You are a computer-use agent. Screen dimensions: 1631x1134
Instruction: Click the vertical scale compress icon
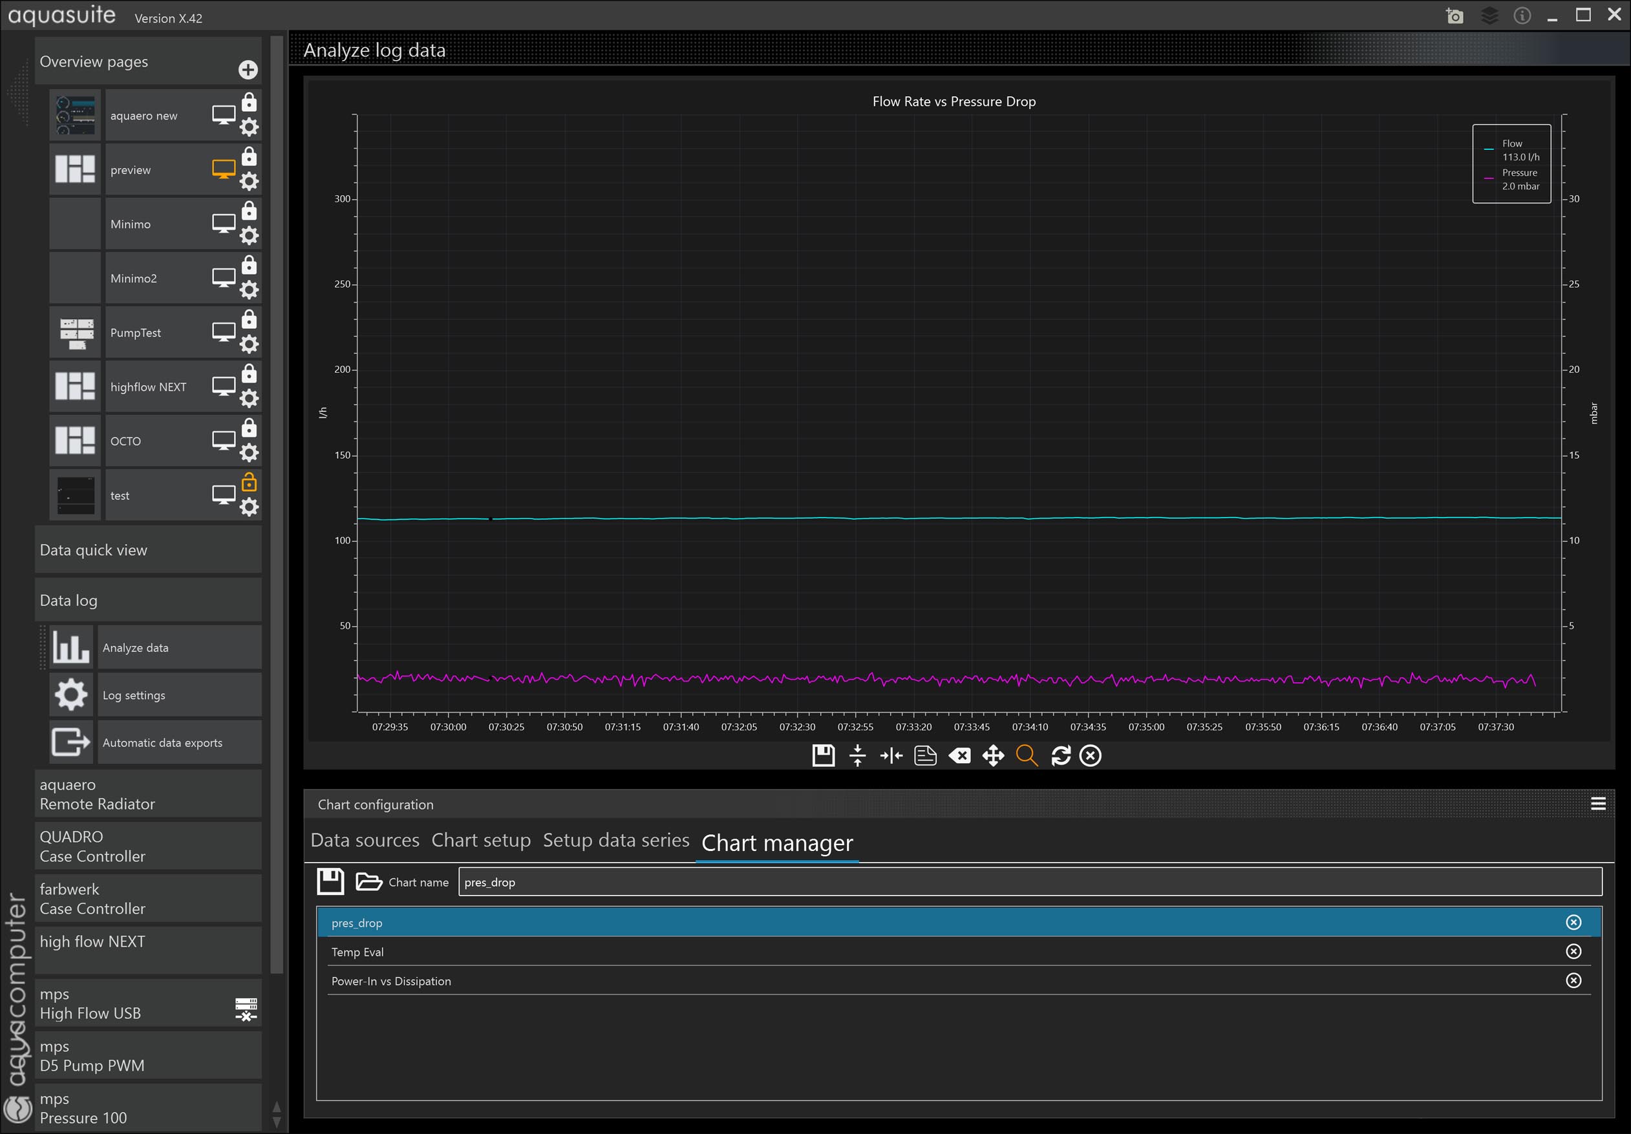pos(857,755)
